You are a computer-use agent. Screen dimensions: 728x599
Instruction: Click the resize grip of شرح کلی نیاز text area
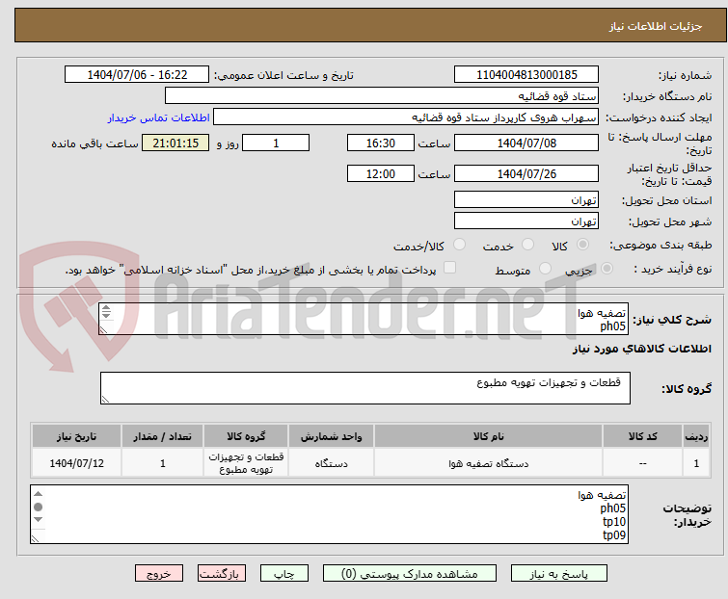(x=103, y=329)
